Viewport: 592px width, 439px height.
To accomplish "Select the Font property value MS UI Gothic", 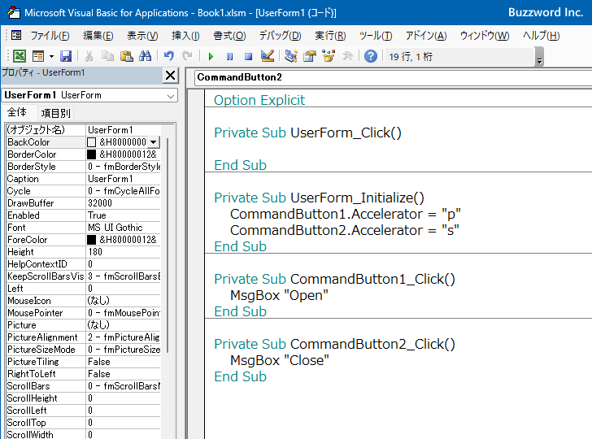I will point(123,228).
